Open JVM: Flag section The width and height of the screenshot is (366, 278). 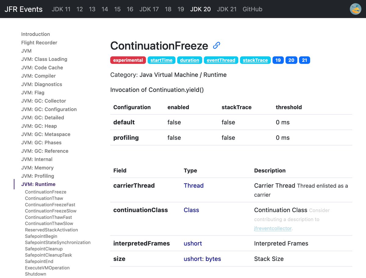[33, 93]
